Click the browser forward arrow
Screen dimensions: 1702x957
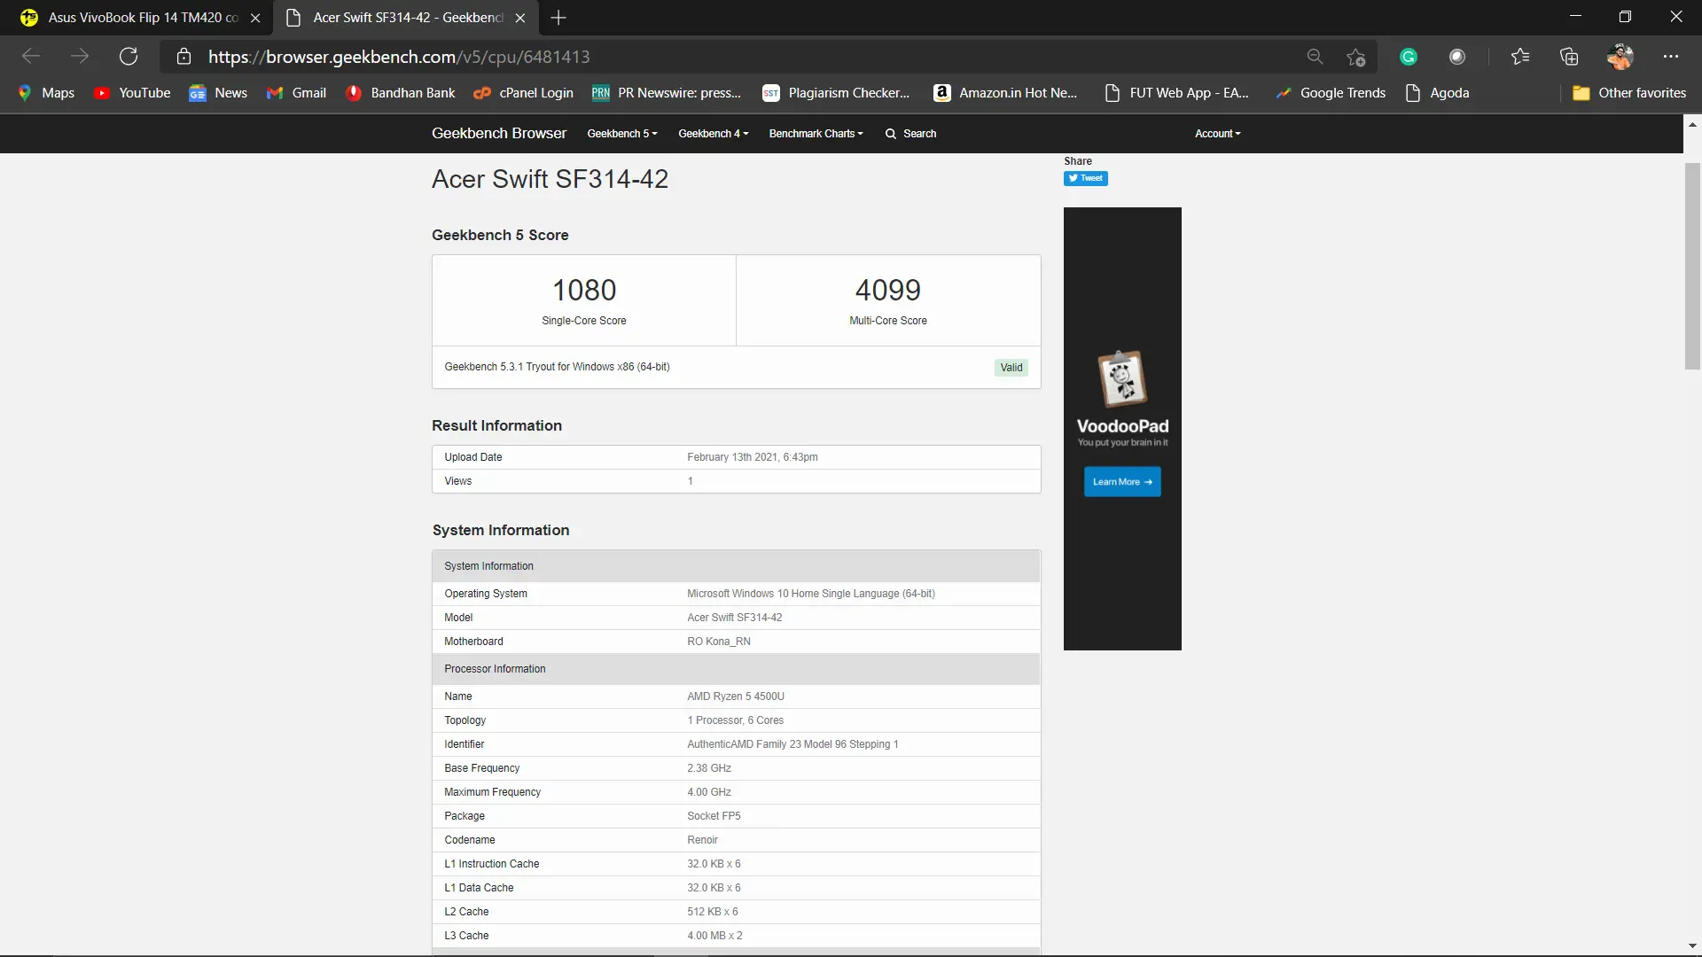click(80, 57)
